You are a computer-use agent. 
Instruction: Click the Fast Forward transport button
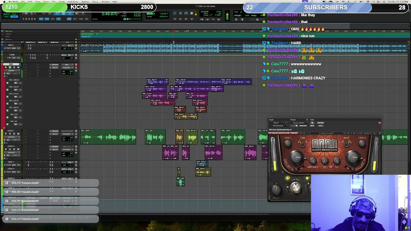[186, 19]
